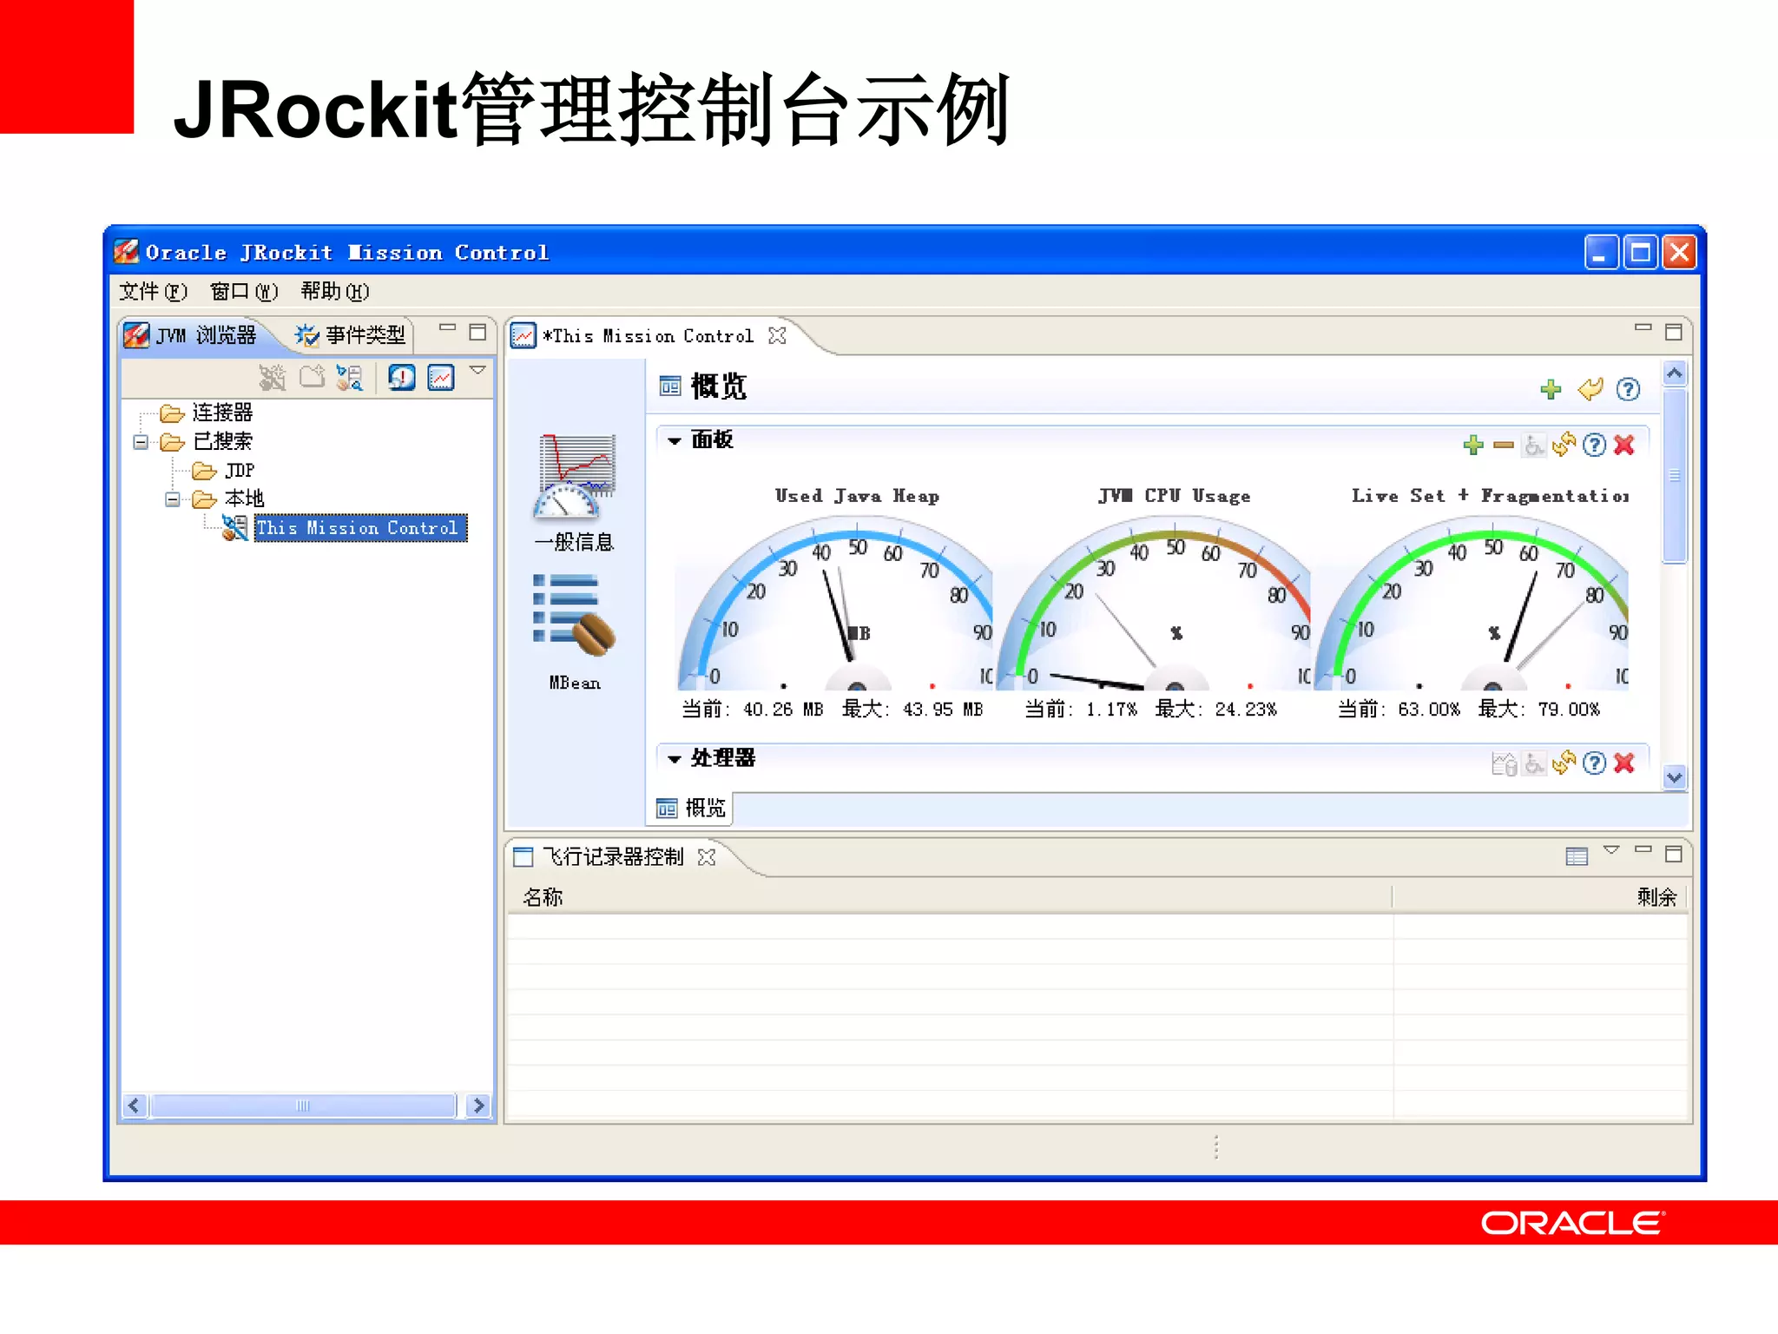The image size is (1778, 1334).
Task: Open 处理器 section help
Action: (1594, 764)
